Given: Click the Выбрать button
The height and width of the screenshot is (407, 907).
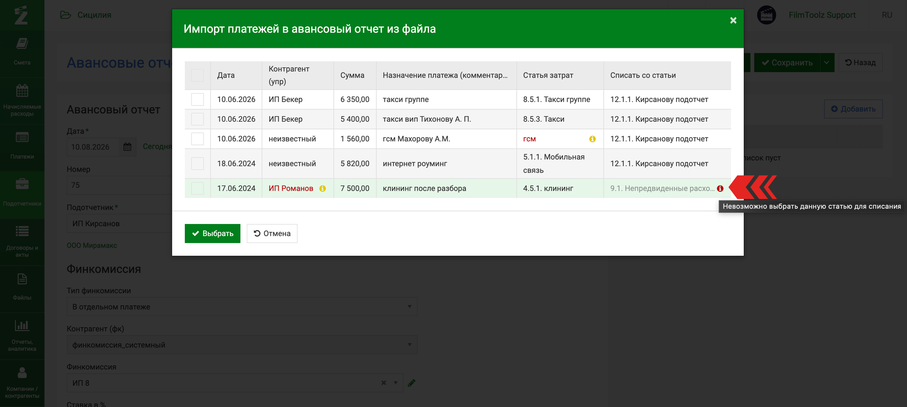Looking at the screenshot, I should tap(212, 233).
